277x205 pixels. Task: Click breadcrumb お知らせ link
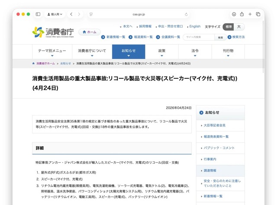click(65, 64)
